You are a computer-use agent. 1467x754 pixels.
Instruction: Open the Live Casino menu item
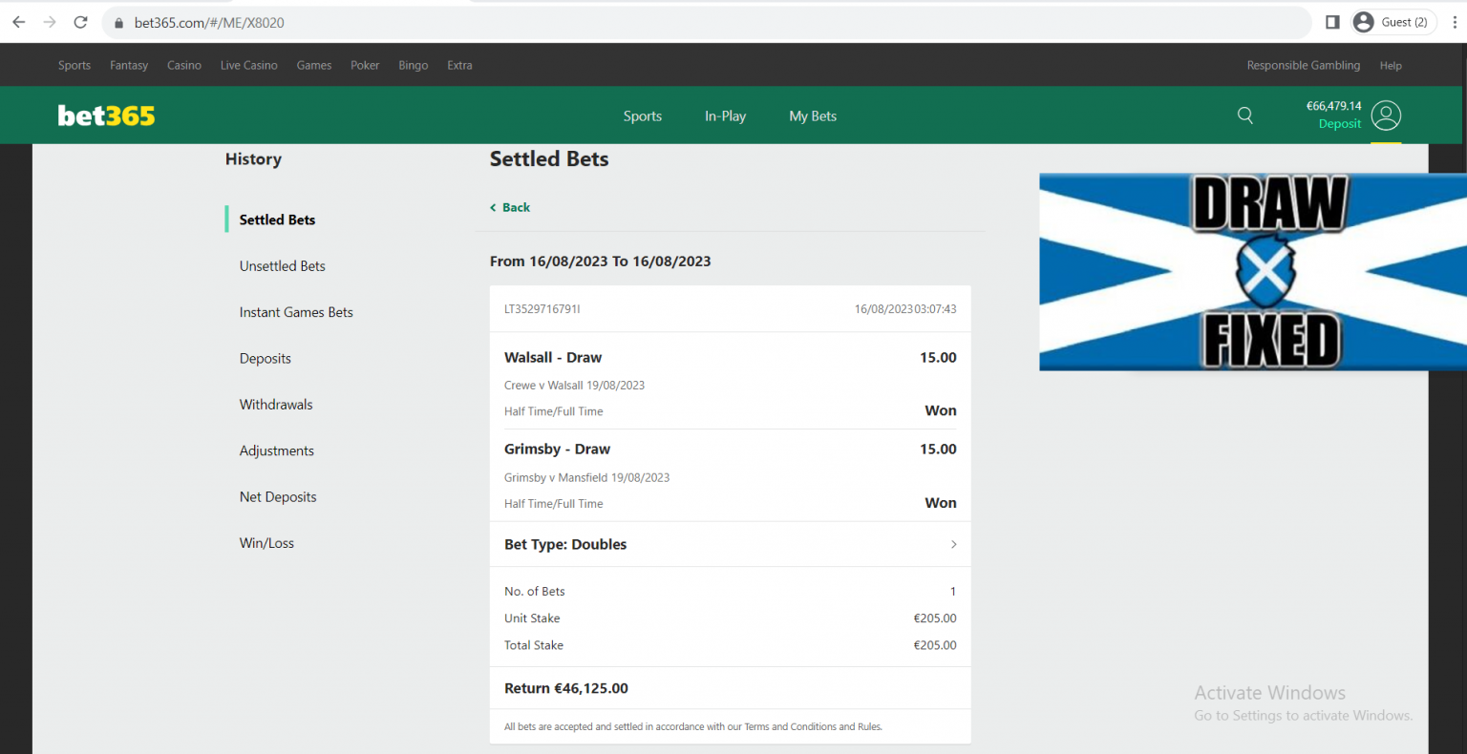[x=248, y=66]
